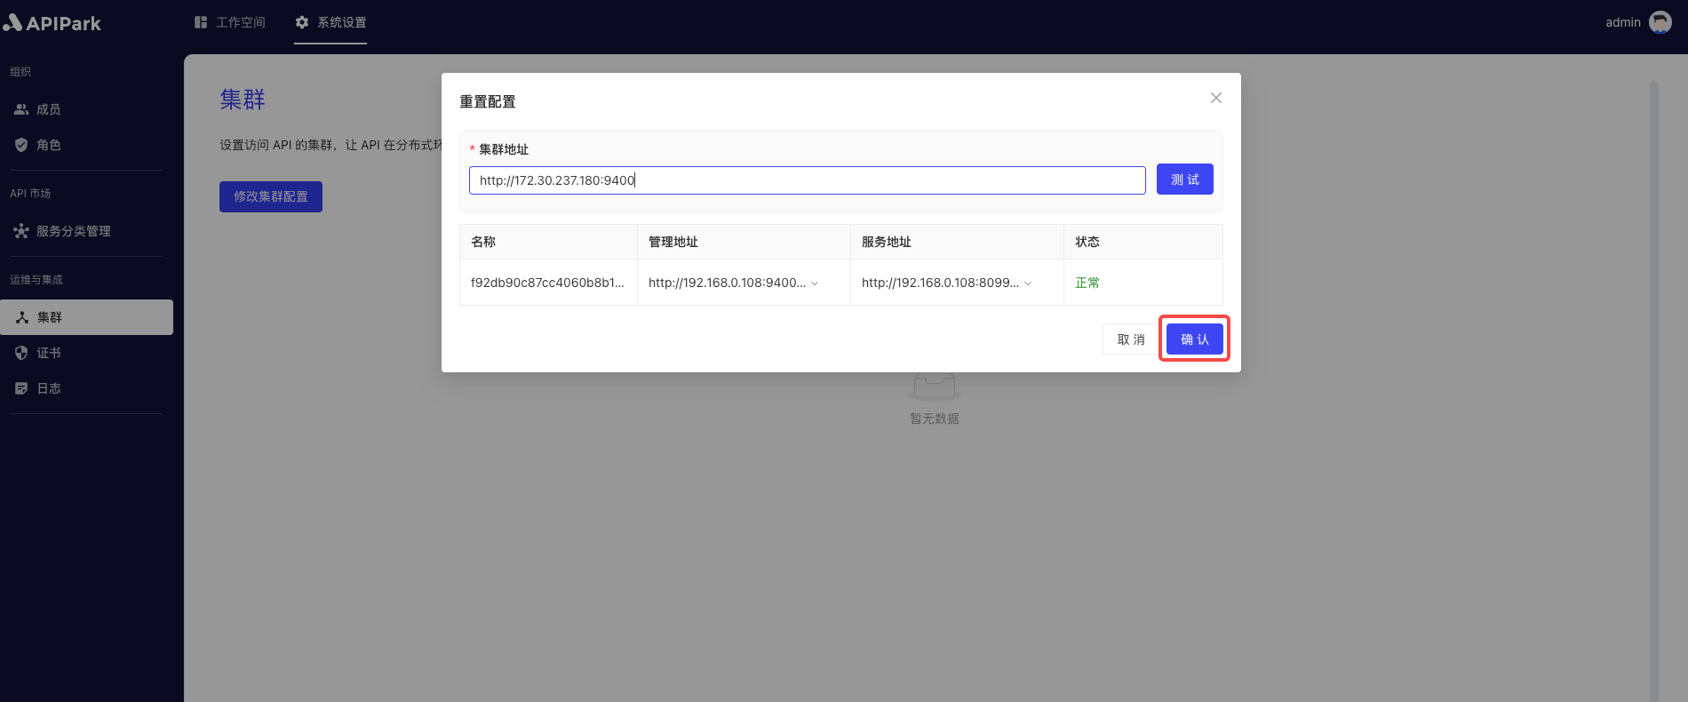The height and width of the screenshot is (702, 1688).
Task: Switch to the 系统设置 tab
Action: (x=330, y=22)
